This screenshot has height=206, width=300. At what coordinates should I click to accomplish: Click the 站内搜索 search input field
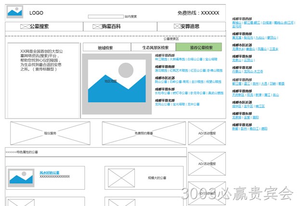click(x=106, y=17)
